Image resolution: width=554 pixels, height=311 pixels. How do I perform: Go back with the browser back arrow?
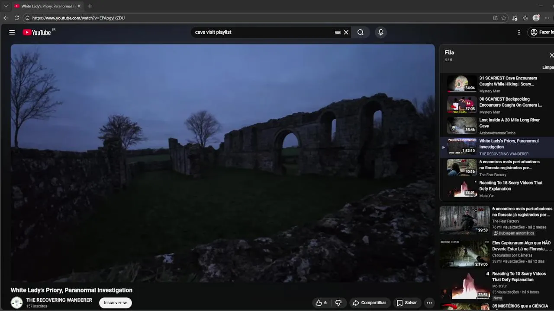6,18
